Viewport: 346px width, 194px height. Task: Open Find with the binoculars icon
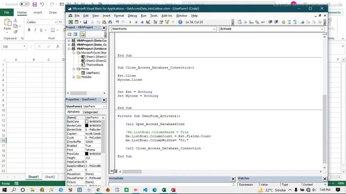110,22
